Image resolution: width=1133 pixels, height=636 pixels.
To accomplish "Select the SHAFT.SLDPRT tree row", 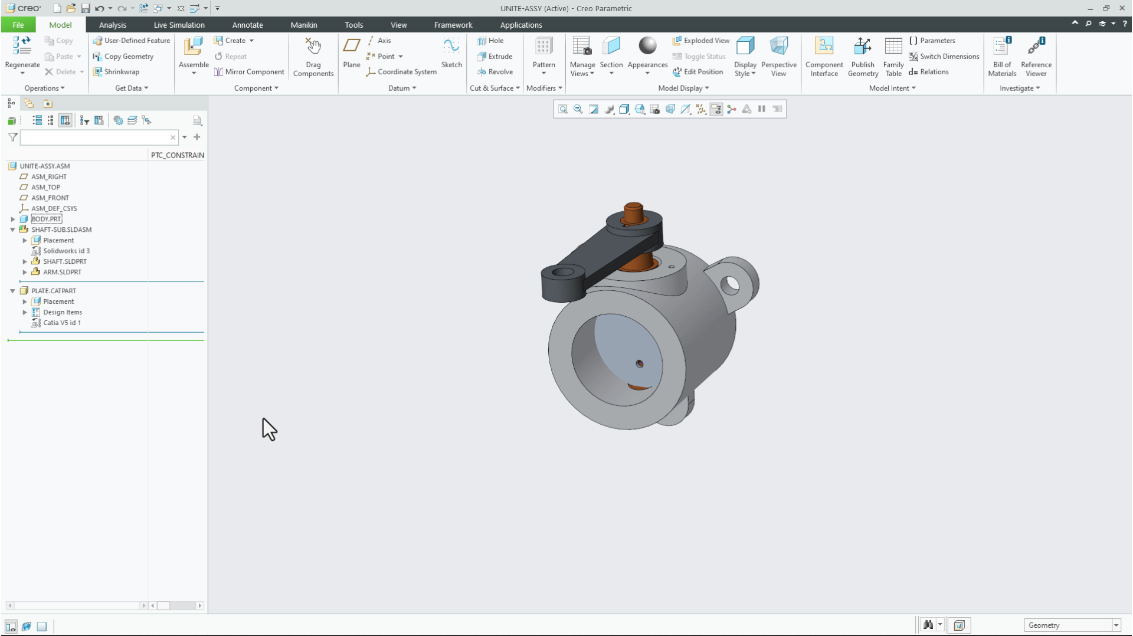I will click(x=65, y=261).
